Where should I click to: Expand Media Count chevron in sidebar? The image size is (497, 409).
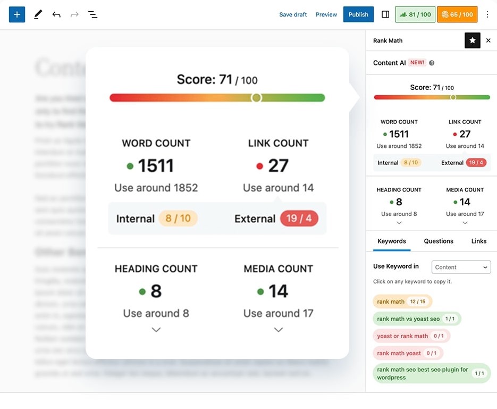(465, 222)
